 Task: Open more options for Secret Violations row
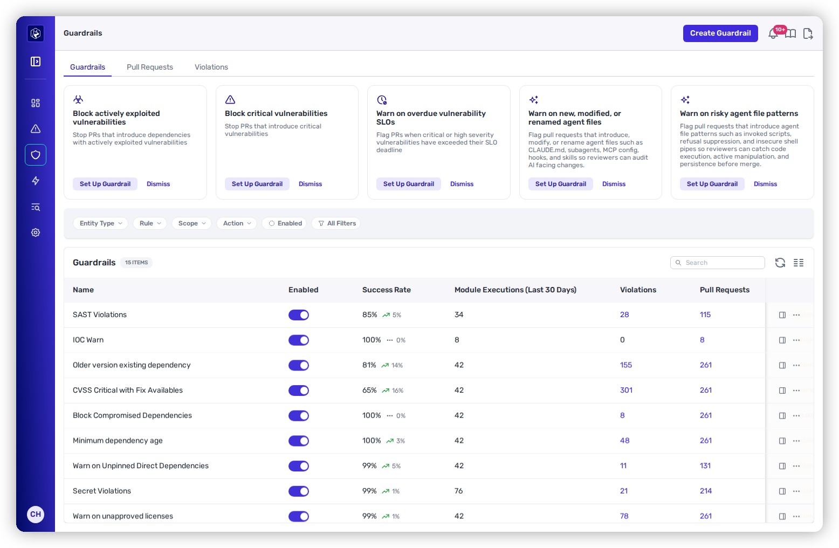(x=796, y=491)
